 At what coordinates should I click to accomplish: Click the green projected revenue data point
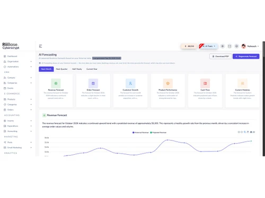tap(251, 141)
